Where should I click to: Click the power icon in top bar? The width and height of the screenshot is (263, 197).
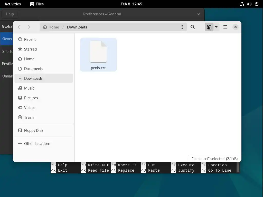(257, 4)
